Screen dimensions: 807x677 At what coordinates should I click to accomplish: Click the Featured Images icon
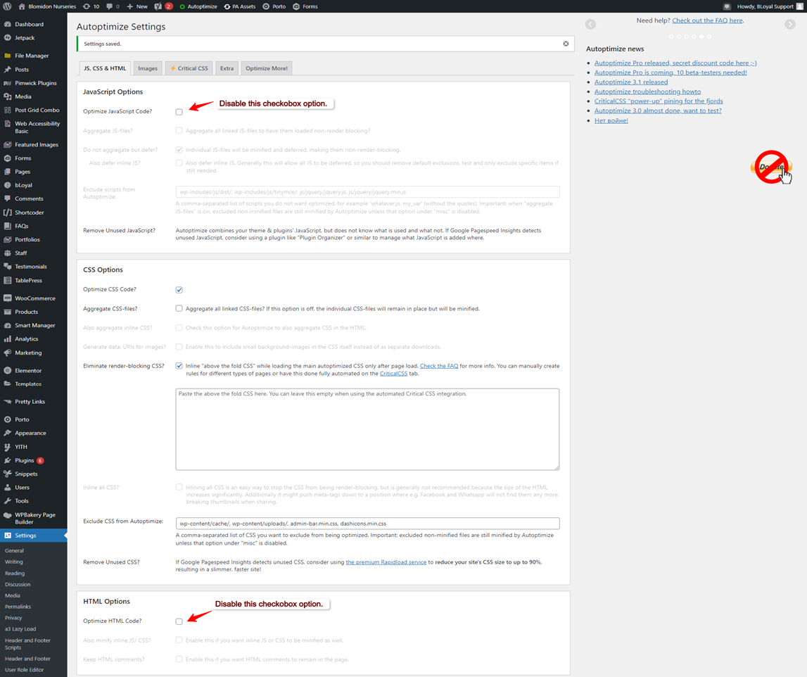[x=7, y=145]
